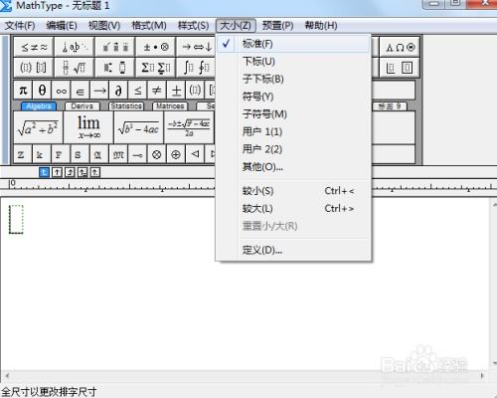
Task: Insert the Fraktur M symbol
Action: pyautogui.click(x=118, y=154)
